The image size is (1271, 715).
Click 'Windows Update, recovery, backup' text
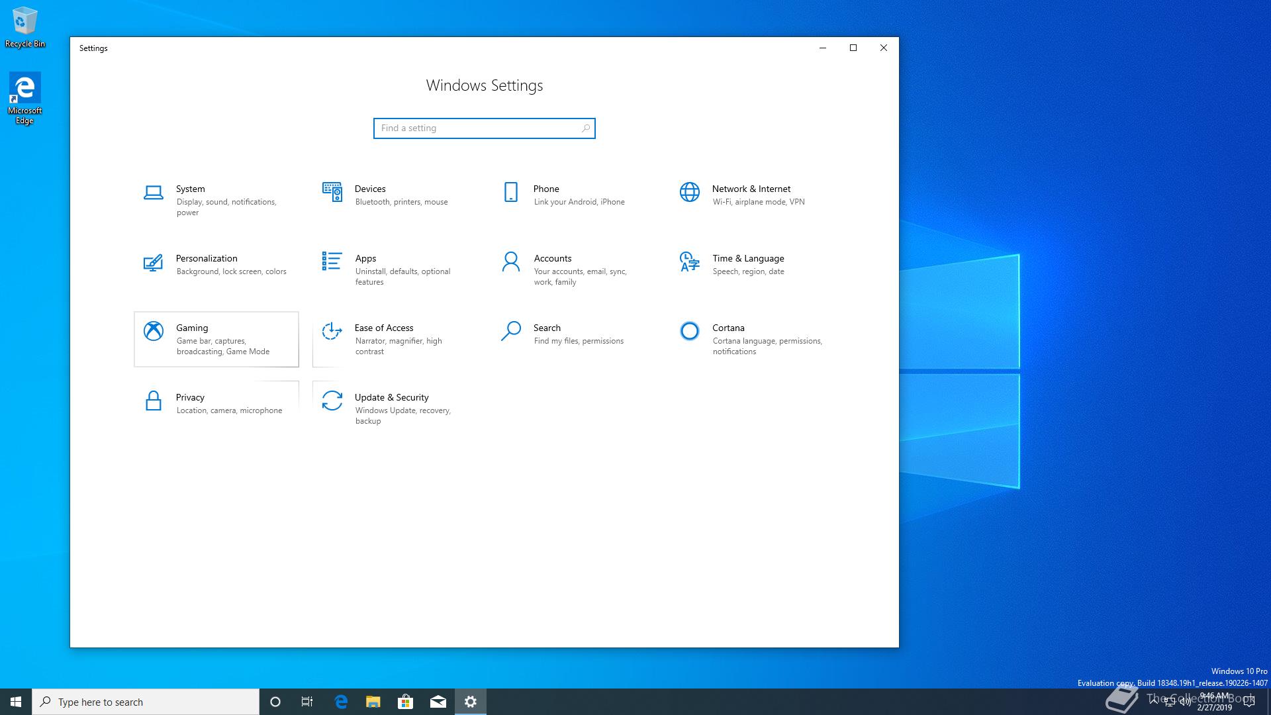tap(403, 416)
